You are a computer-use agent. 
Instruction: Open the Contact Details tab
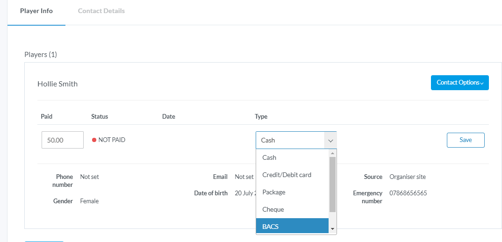pos(101,11)
